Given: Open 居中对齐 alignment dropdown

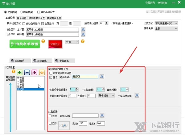Looking at the screenshot, I should (x=106, y=95).
